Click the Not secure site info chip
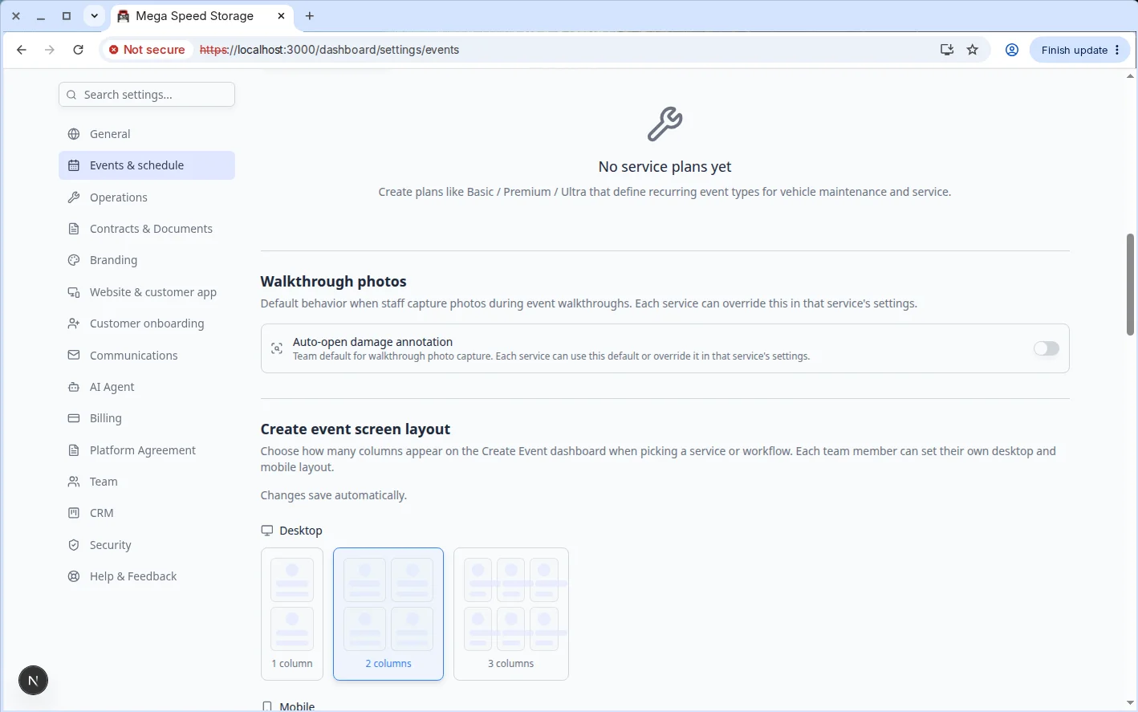1138x712 pixels. 147,50
